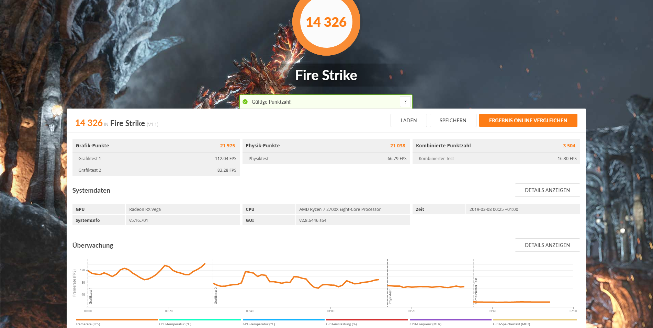
Task: Click the green valid score checkmark icon
Action: pyautogui.click(x=245, y=102)
